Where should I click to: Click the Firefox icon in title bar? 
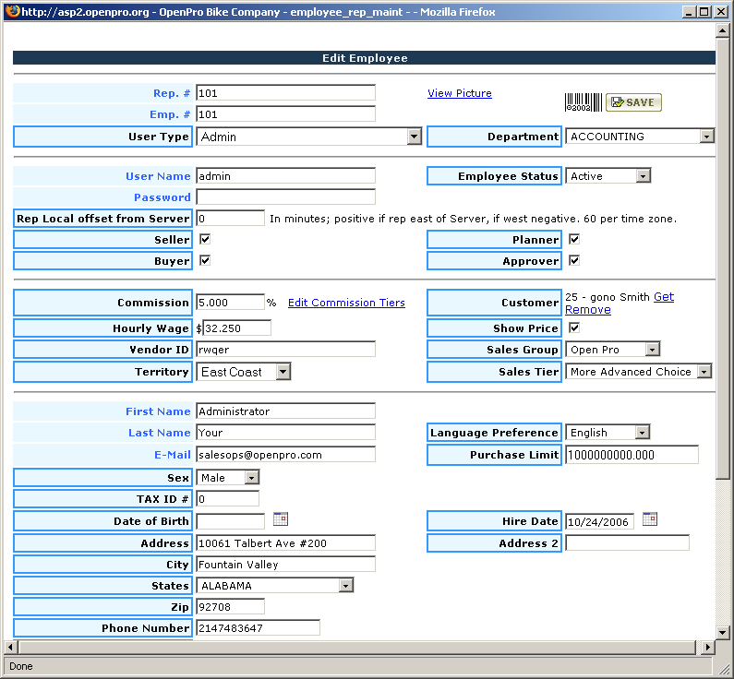(x=10, y=12)
